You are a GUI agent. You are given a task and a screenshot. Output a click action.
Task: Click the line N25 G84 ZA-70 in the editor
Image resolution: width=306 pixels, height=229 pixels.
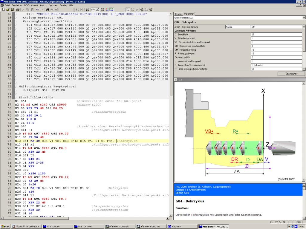click(71, 188)
